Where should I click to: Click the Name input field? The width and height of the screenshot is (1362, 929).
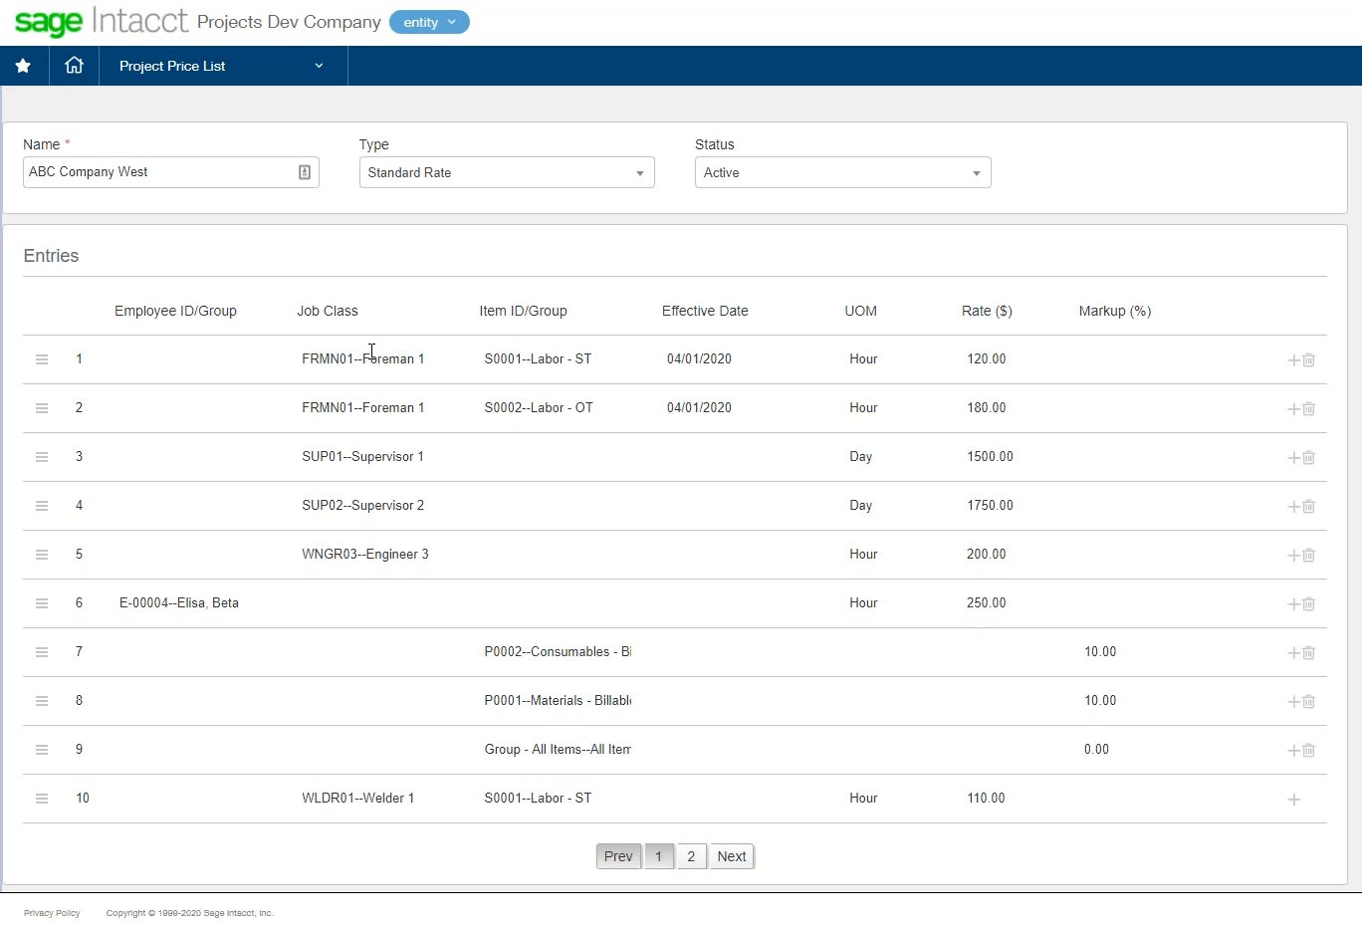[x=159, y=172]
